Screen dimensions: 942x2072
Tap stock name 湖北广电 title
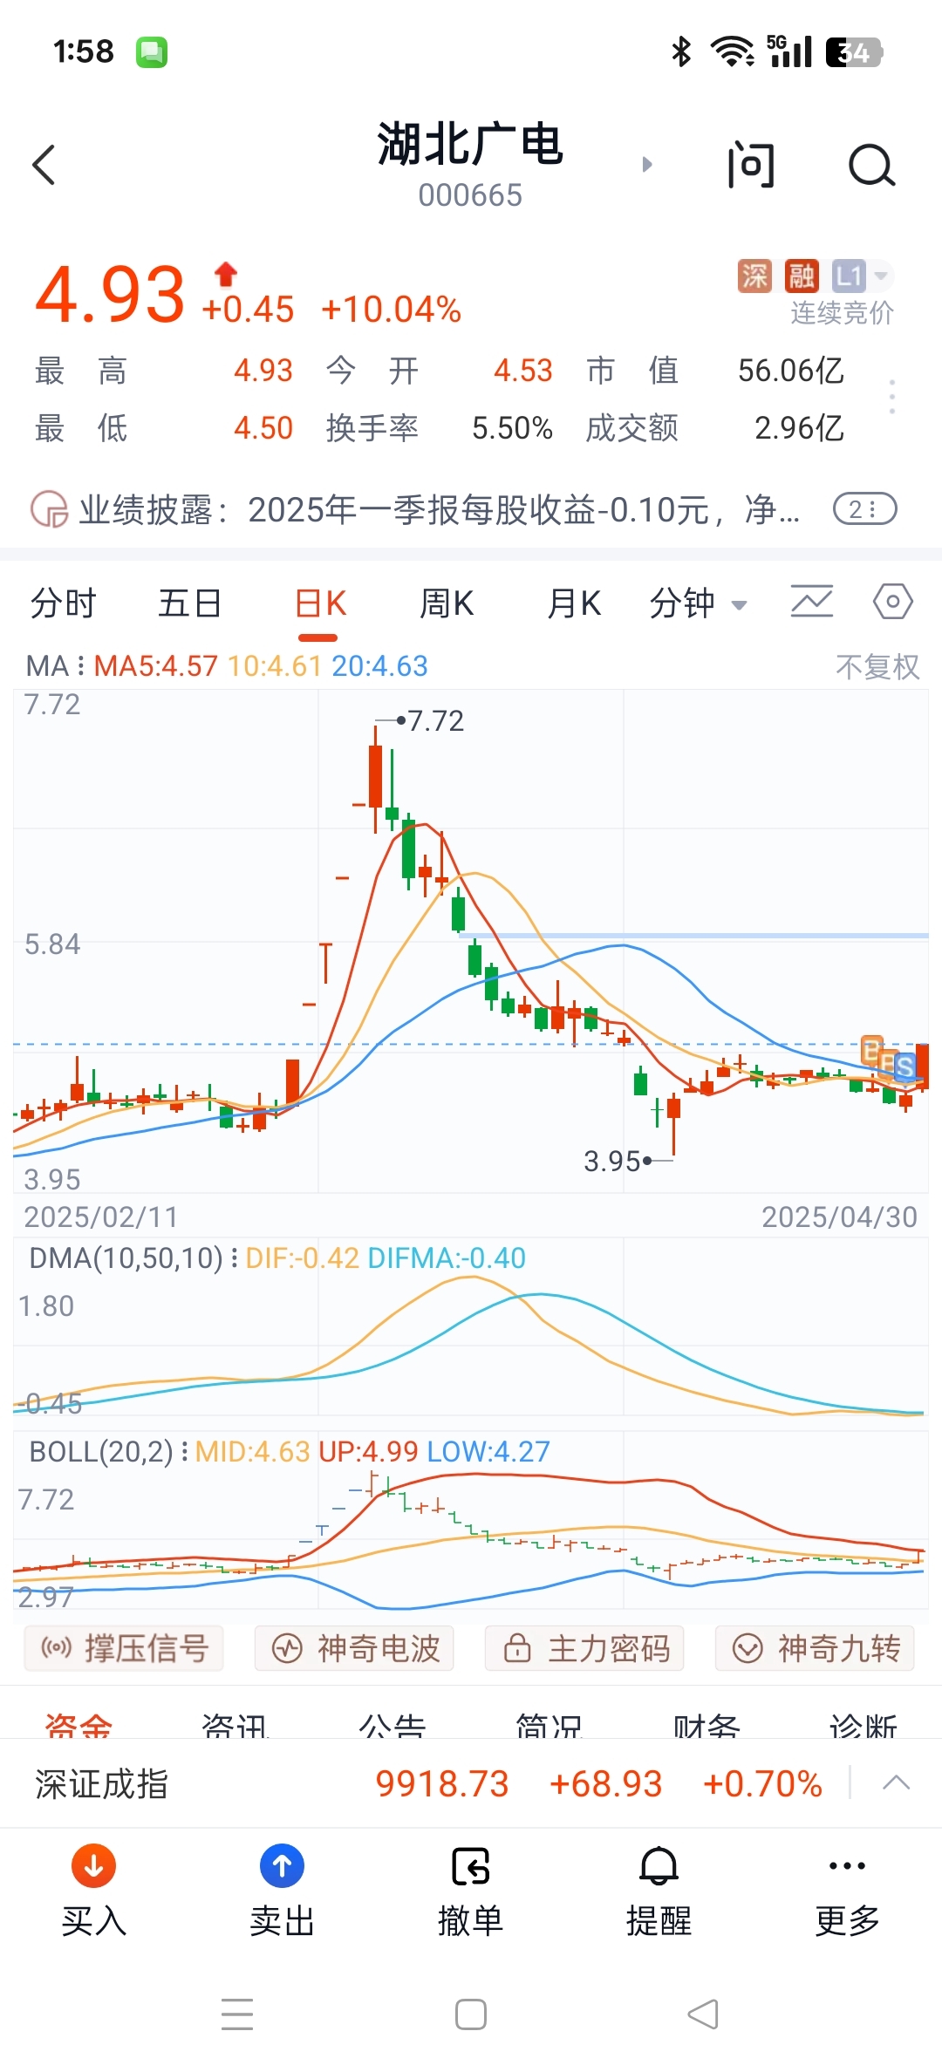[470, 144]
